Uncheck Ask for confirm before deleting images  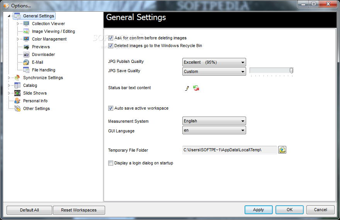pos(111,38)
